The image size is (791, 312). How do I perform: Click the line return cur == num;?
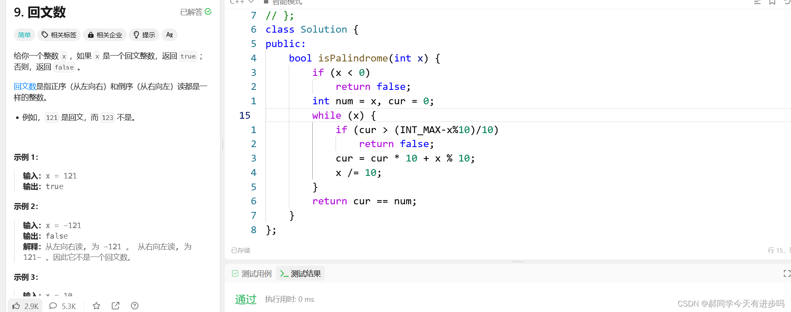(364, 201)
